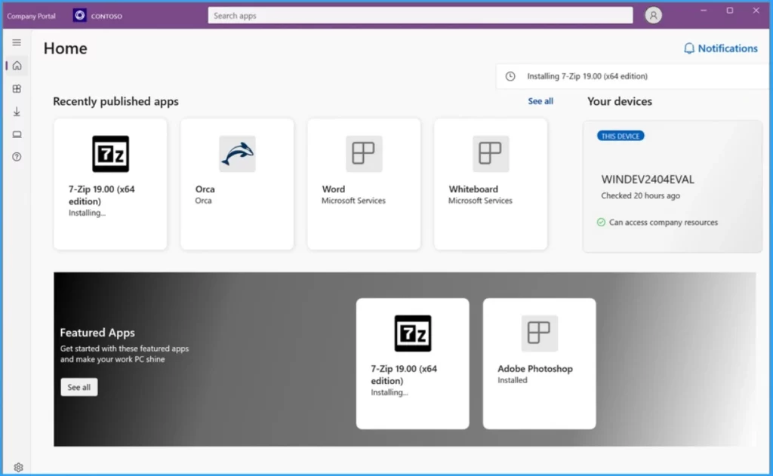Image resolution: width=773 pixels, height=476 pixels.
Task: Click the Word app placeholder icon
Action: tap(364, 154)
